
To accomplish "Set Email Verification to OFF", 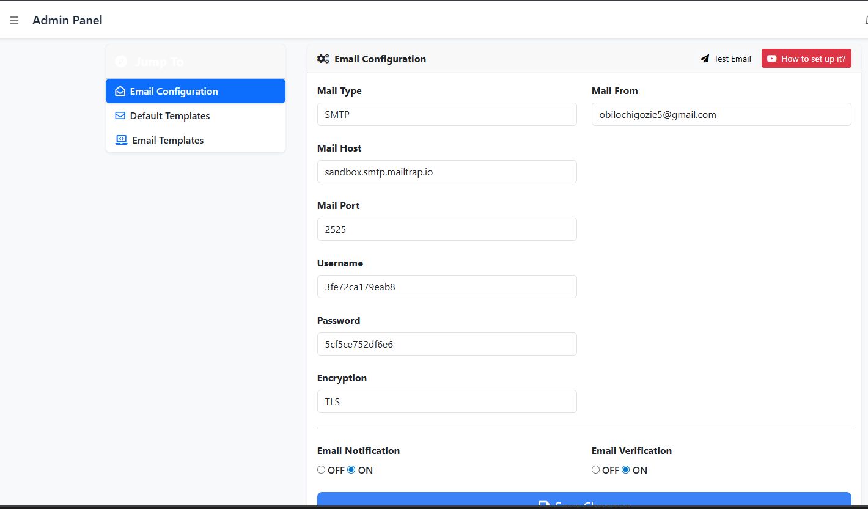I will 595,470.
